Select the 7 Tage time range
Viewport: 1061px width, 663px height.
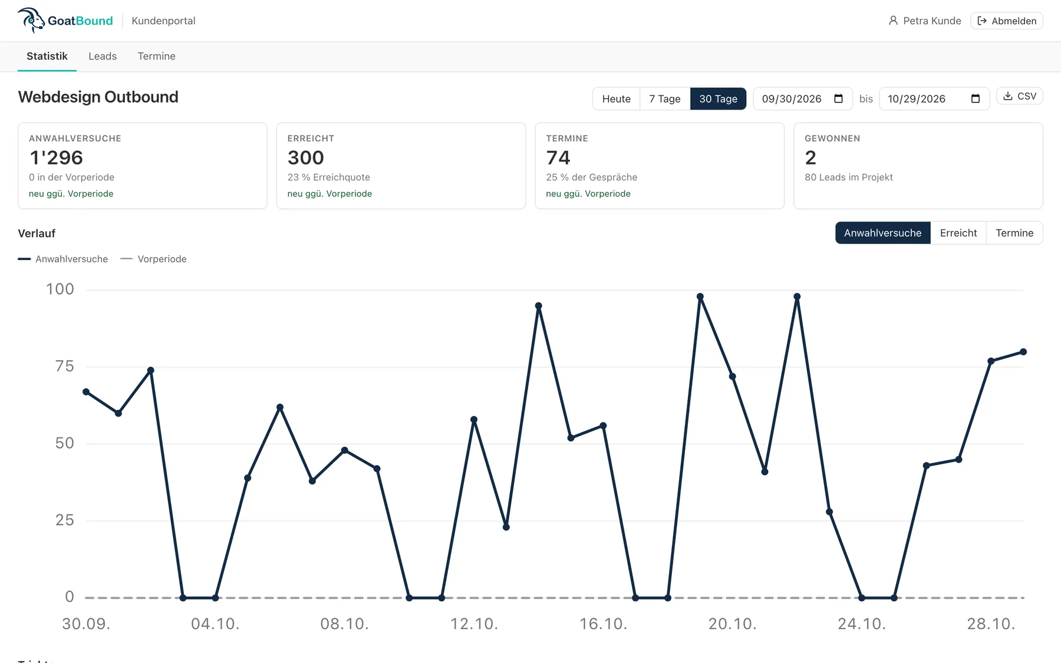[x=665, y=98]
